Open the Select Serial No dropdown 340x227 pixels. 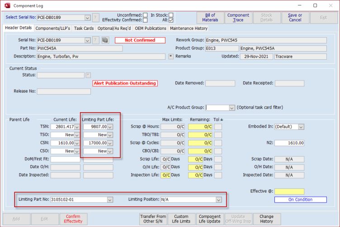click(87, 18)
